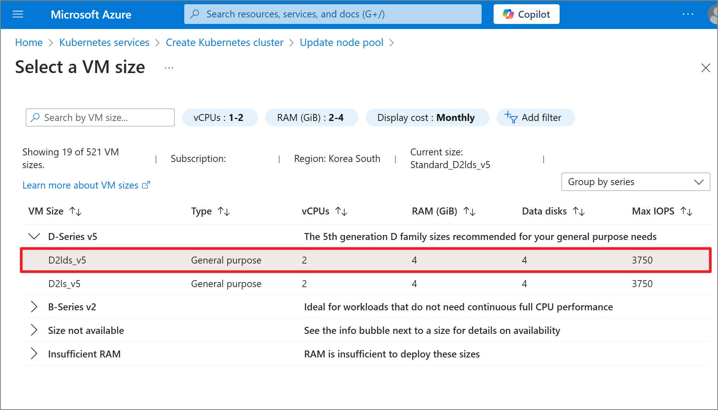Collapse the D-Series v5 group
This screenshot has height=410, width=718.
[34, 236]
